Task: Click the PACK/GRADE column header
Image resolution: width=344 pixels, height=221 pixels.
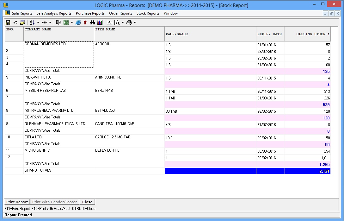Action: [210, 34]
